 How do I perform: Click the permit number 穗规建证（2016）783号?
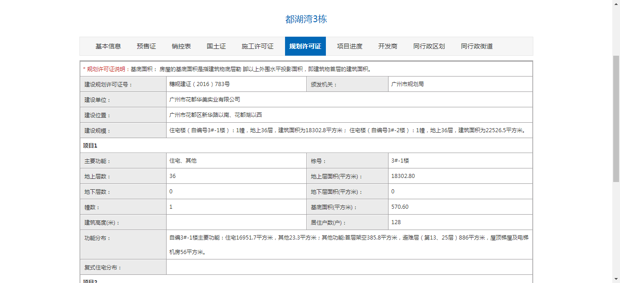tap(199, 84)
